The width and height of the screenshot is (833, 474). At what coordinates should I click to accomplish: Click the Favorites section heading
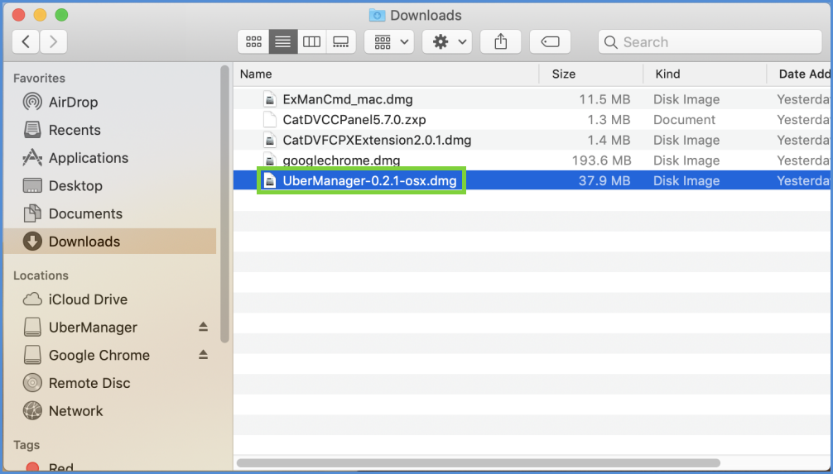point(39,78)
